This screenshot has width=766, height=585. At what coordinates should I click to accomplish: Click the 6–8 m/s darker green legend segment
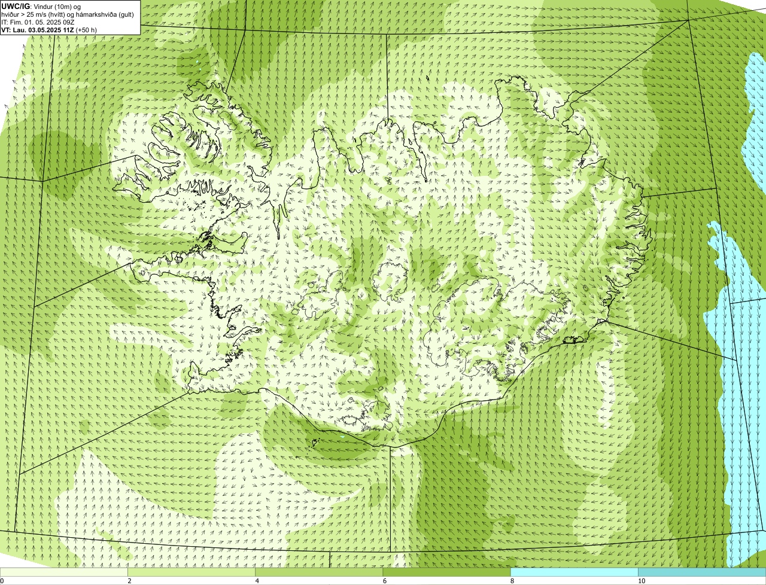[446, 572]
